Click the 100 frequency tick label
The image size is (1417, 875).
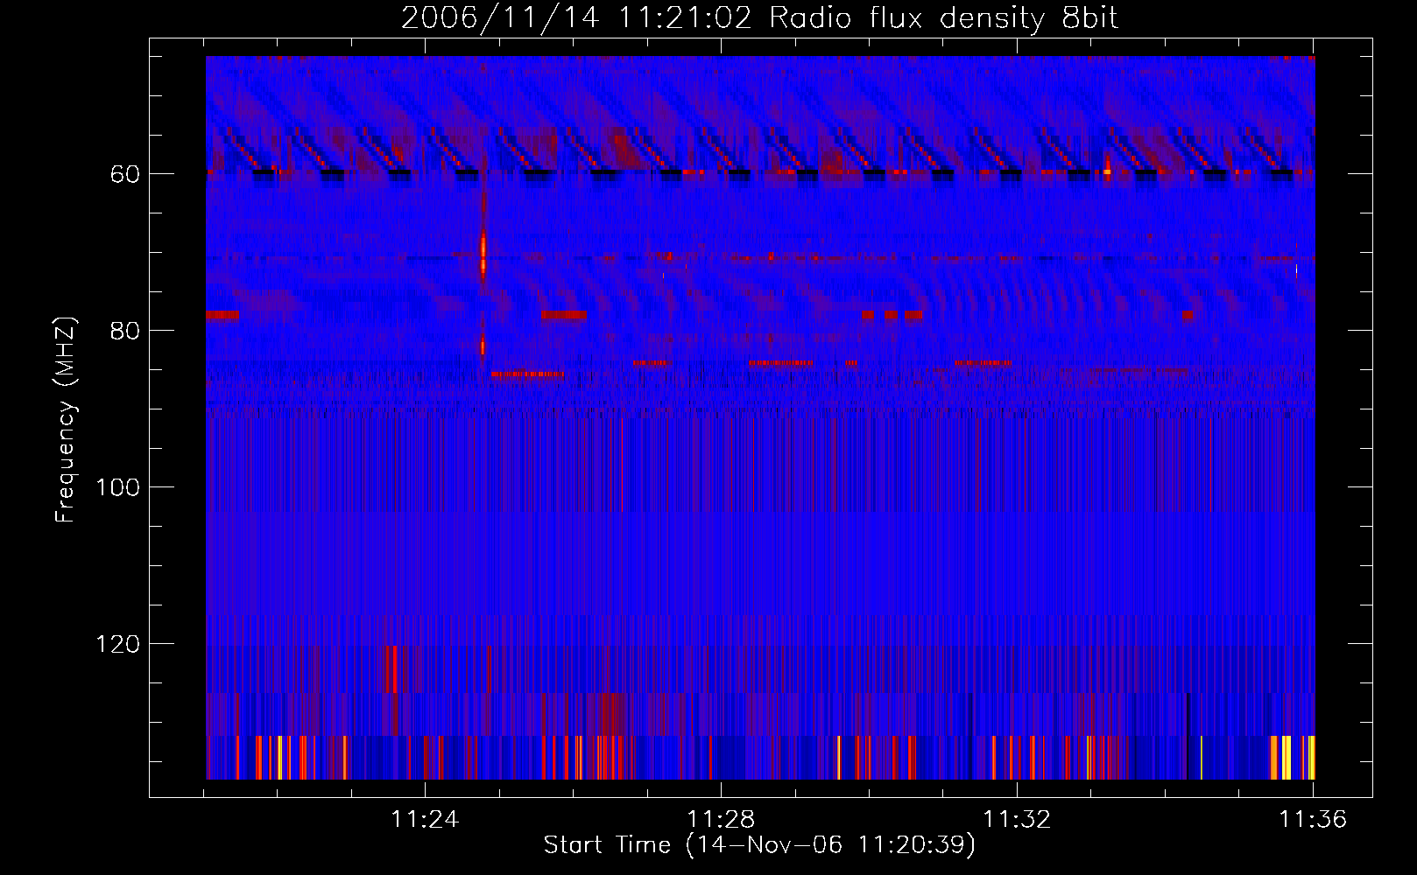117,488
